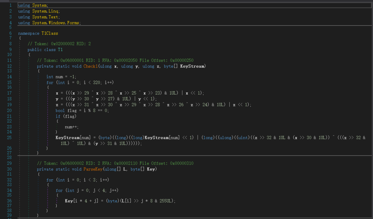Click 'public class' keywords on line 9
The width and height of the screenshot is (373, 219).
pyautogui.click(x=41, y=50)
